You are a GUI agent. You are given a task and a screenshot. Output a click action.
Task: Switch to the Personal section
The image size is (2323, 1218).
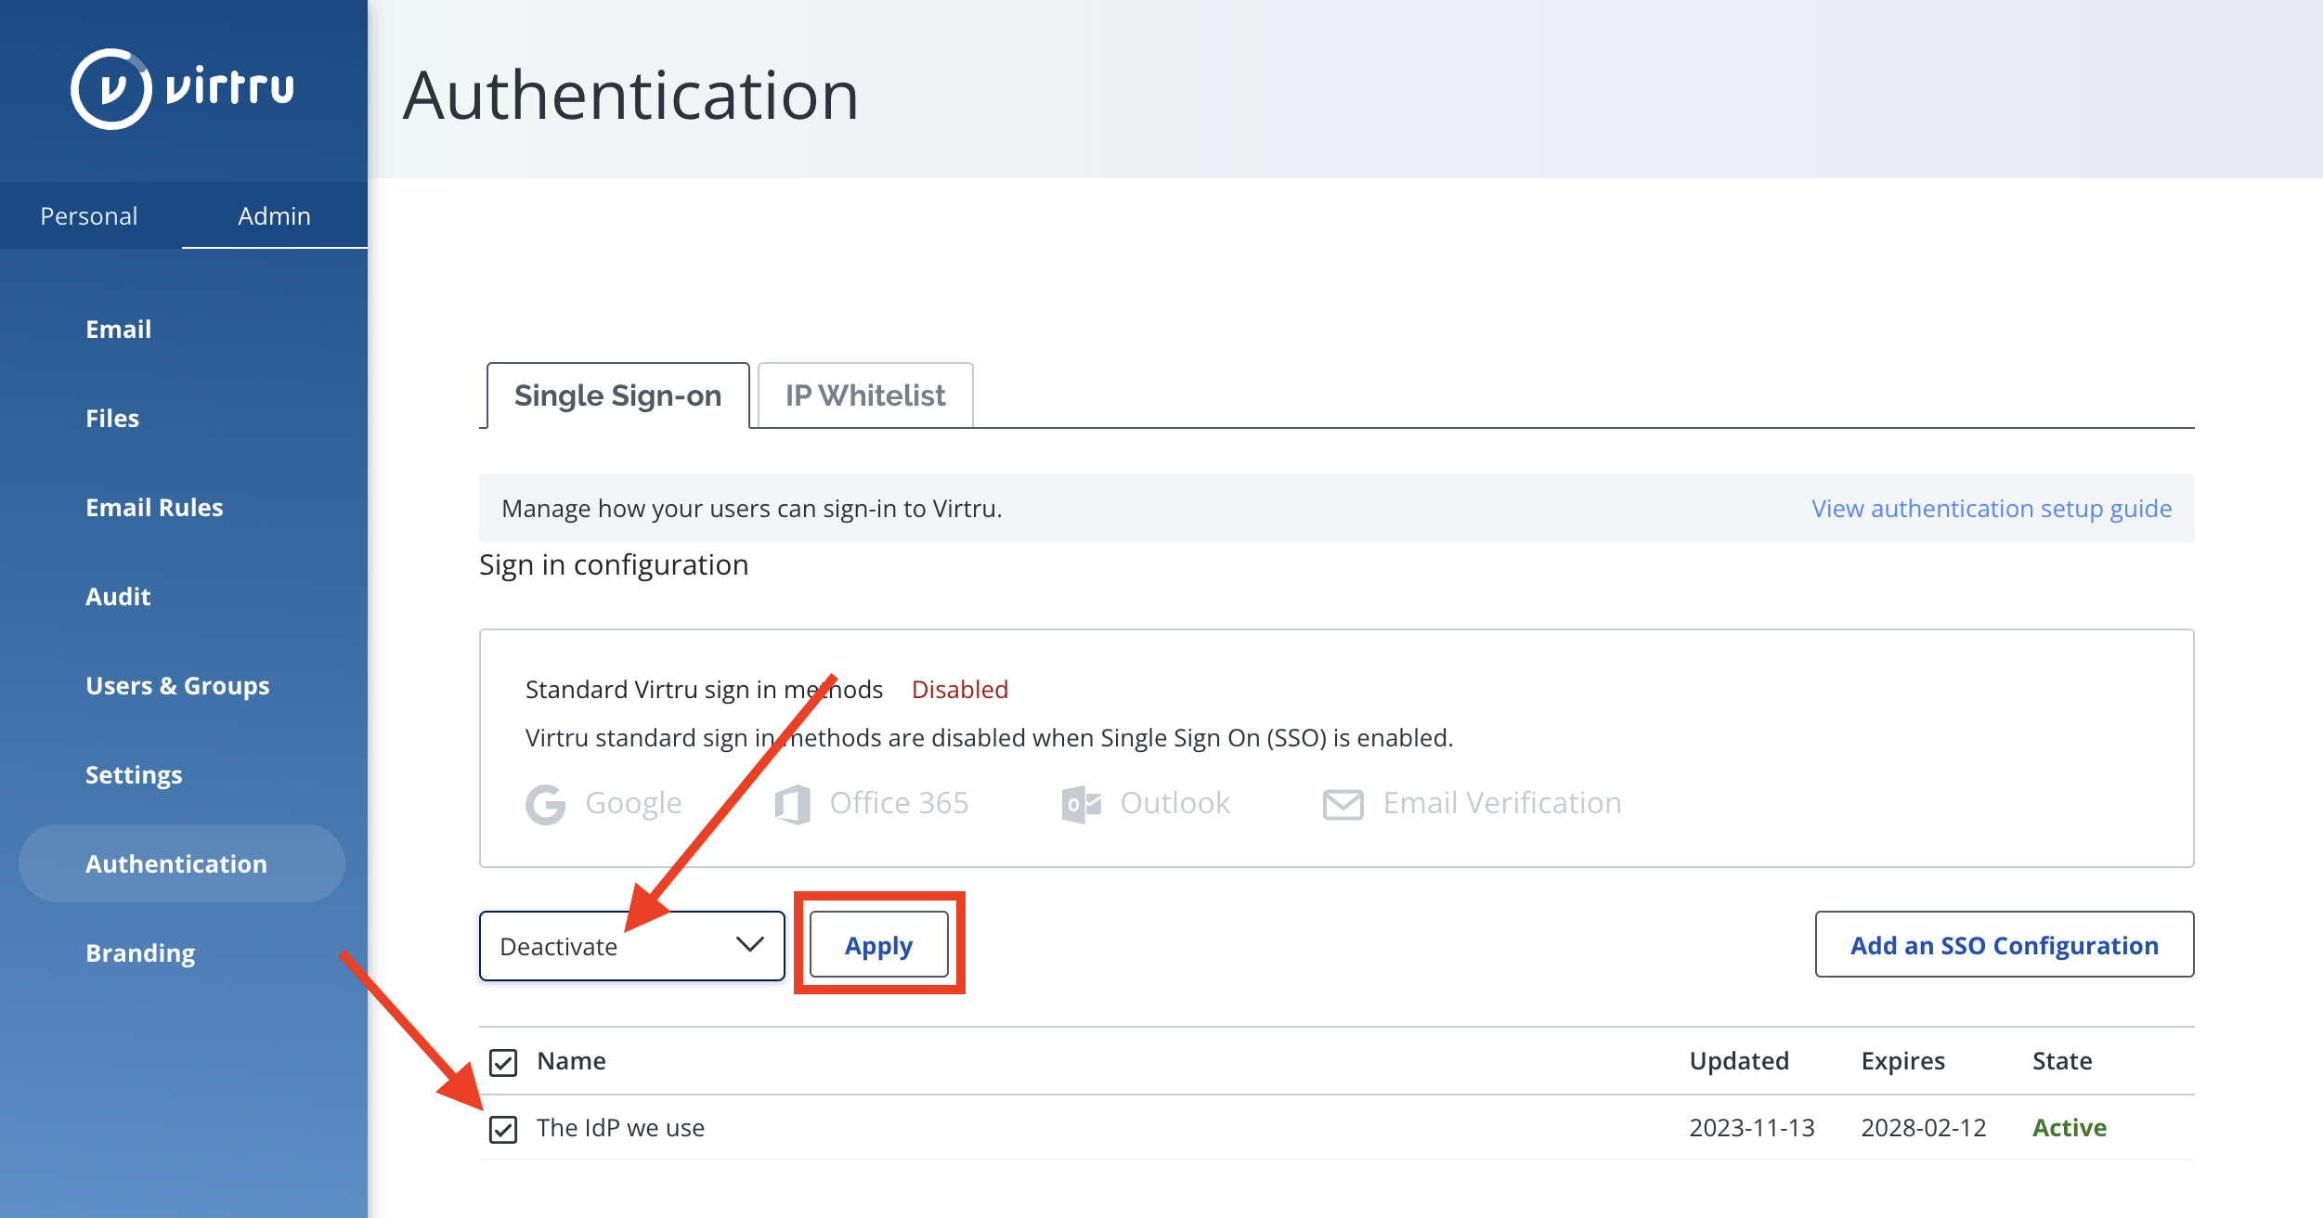(x=89, y=216)
